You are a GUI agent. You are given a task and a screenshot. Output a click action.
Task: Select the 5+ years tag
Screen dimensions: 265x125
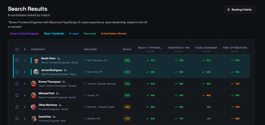point(74,34)
